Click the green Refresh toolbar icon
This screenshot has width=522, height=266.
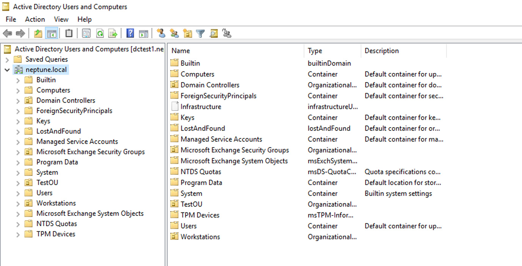tap(100, 33)
